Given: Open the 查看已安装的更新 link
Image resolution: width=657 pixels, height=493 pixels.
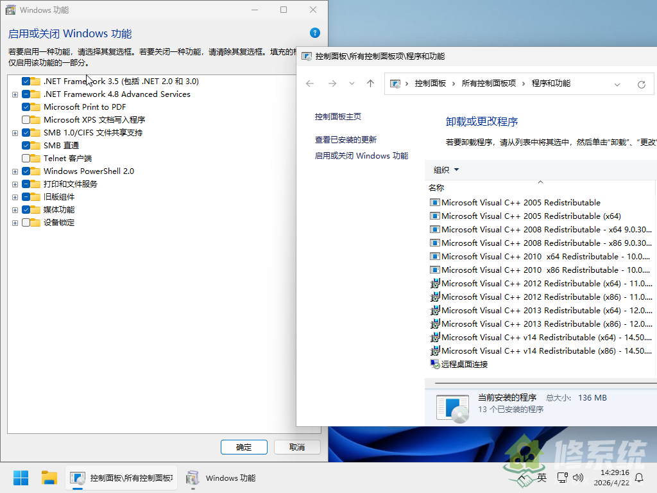Looking at the screenshot, I should coord(345,139).
